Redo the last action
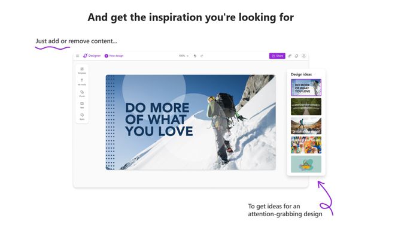The height and width of the screenshot is (233, 395). pos(202,56)
